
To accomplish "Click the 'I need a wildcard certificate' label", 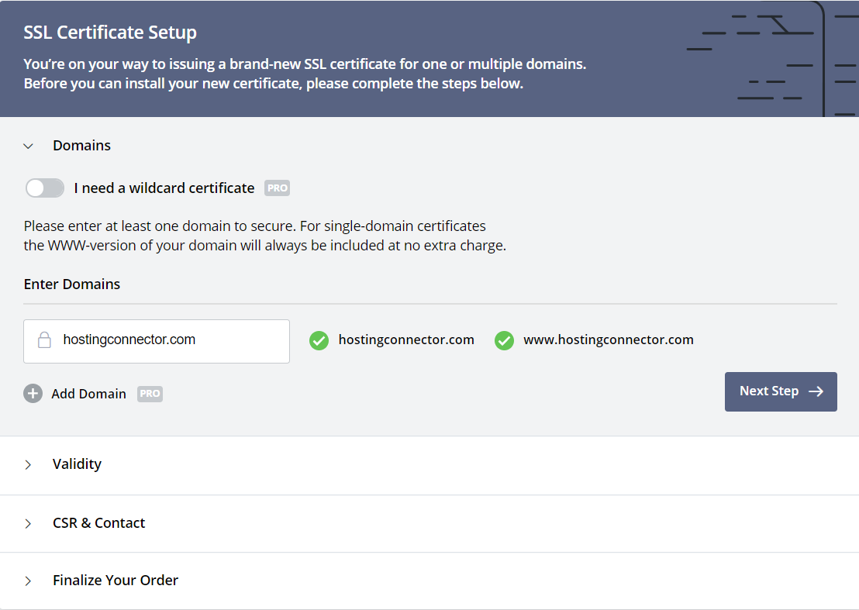I will [x=164, y=188].
